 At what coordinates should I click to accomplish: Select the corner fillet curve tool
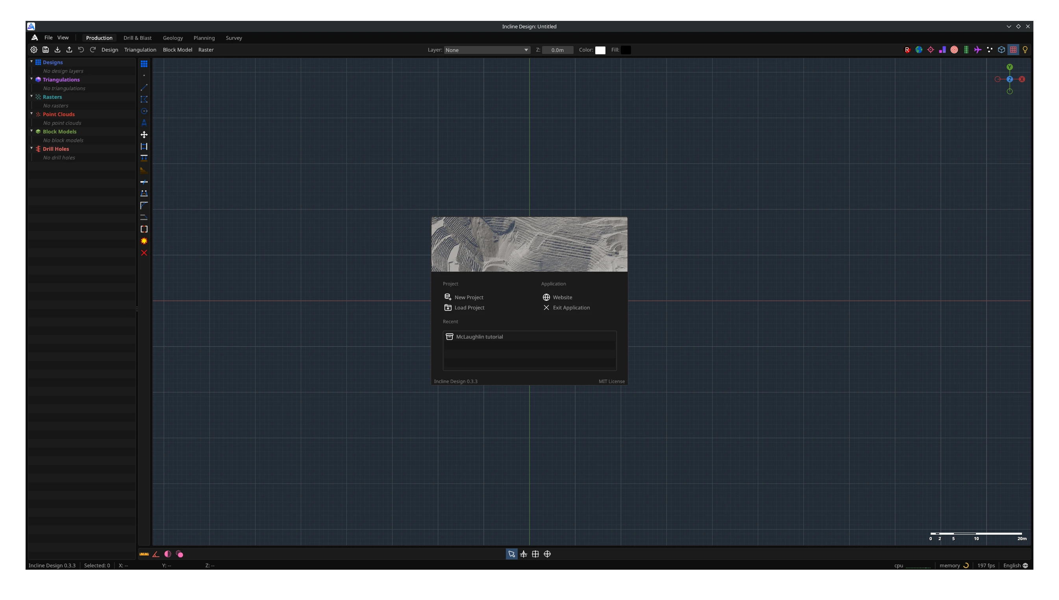(144, 206)
